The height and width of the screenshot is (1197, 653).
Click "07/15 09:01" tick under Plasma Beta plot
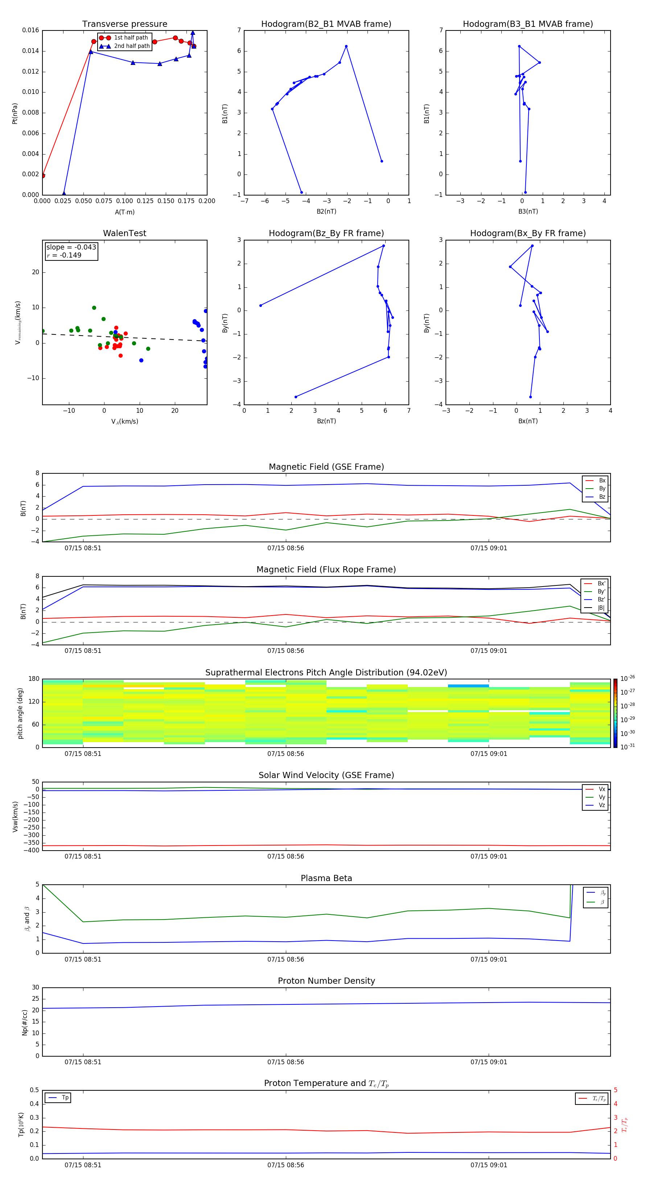click(488, 959)
